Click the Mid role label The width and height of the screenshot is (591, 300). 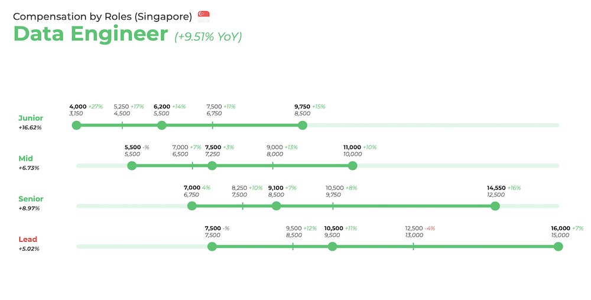click(x=25, y=159)
